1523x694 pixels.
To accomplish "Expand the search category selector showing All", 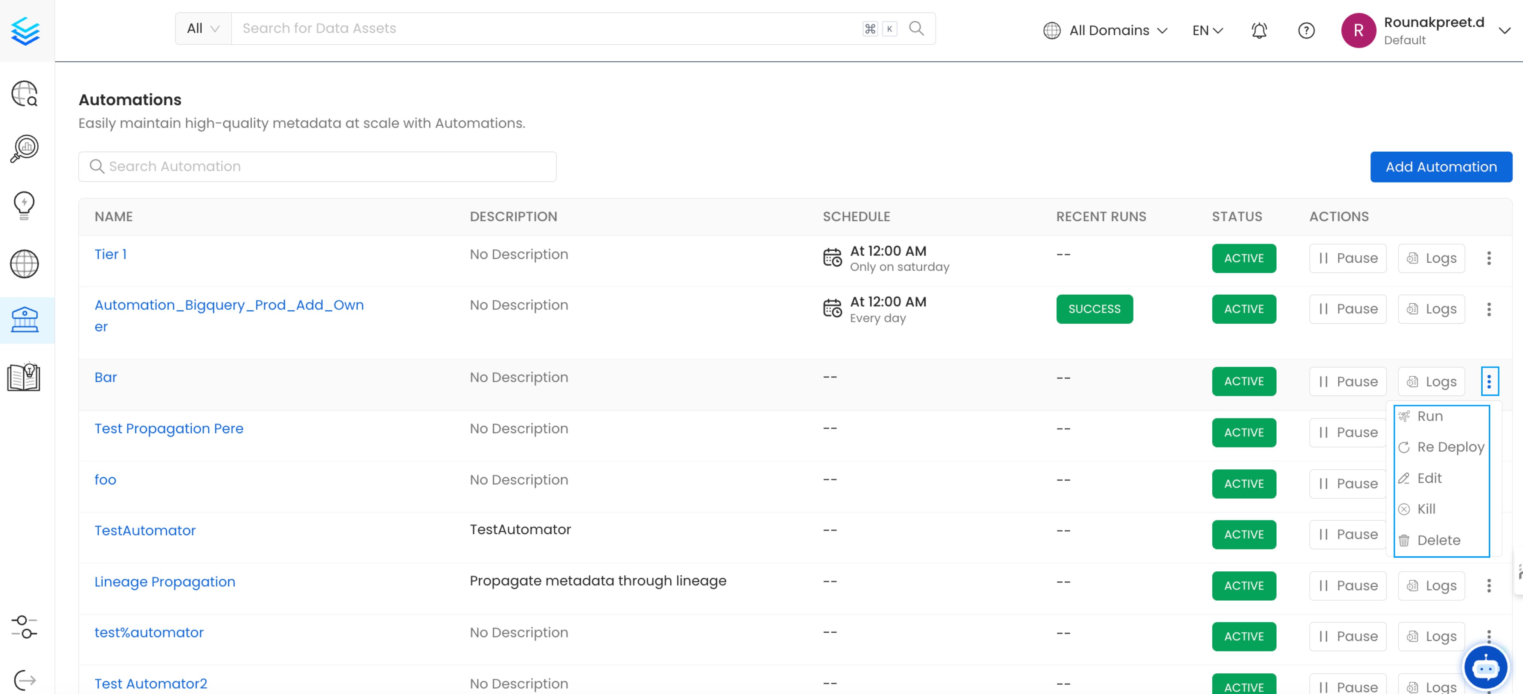I will click(203, 28).
